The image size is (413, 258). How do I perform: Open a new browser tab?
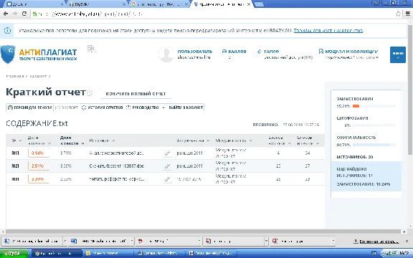point(259,4)
